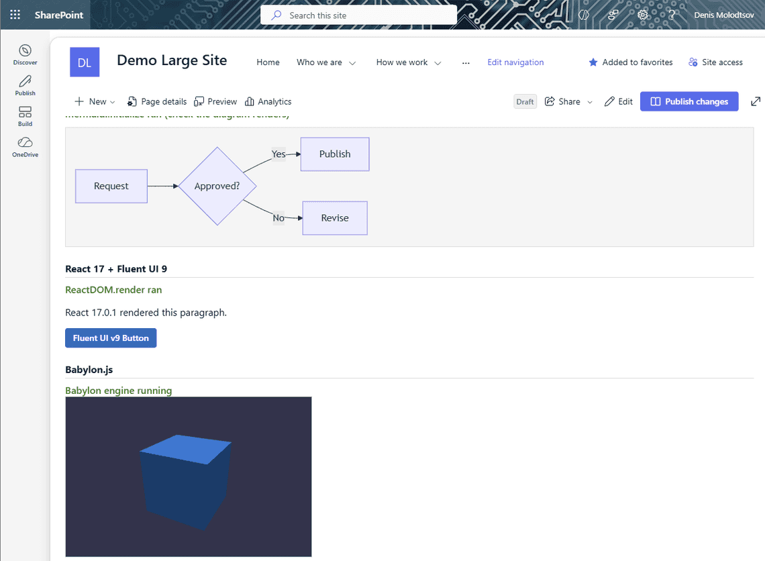Image resolution: width=765 pixels, height=561 pixels.
Task: Click the DL site logo tile
Action: 85,62
